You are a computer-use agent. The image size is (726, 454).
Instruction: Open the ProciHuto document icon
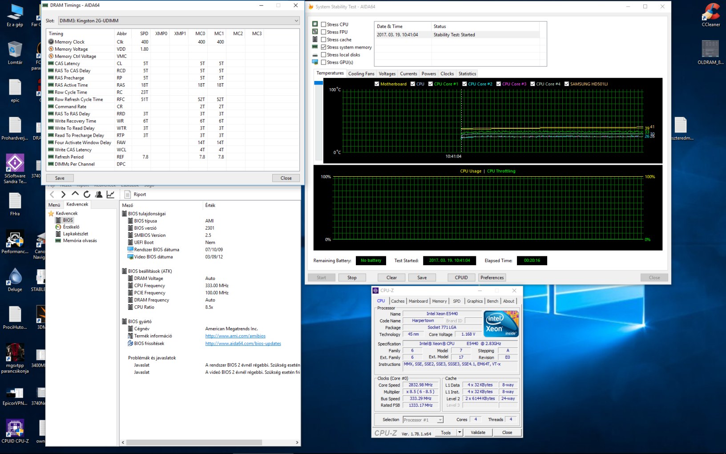15,318
